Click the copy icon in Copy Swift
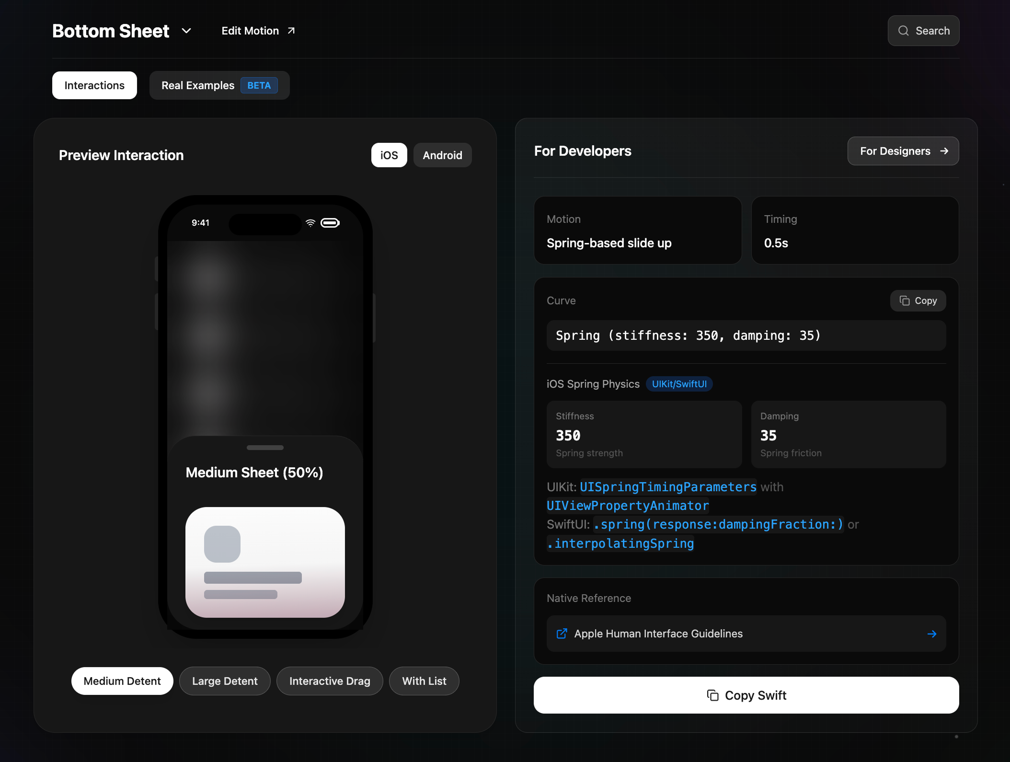 pos(712,695)
